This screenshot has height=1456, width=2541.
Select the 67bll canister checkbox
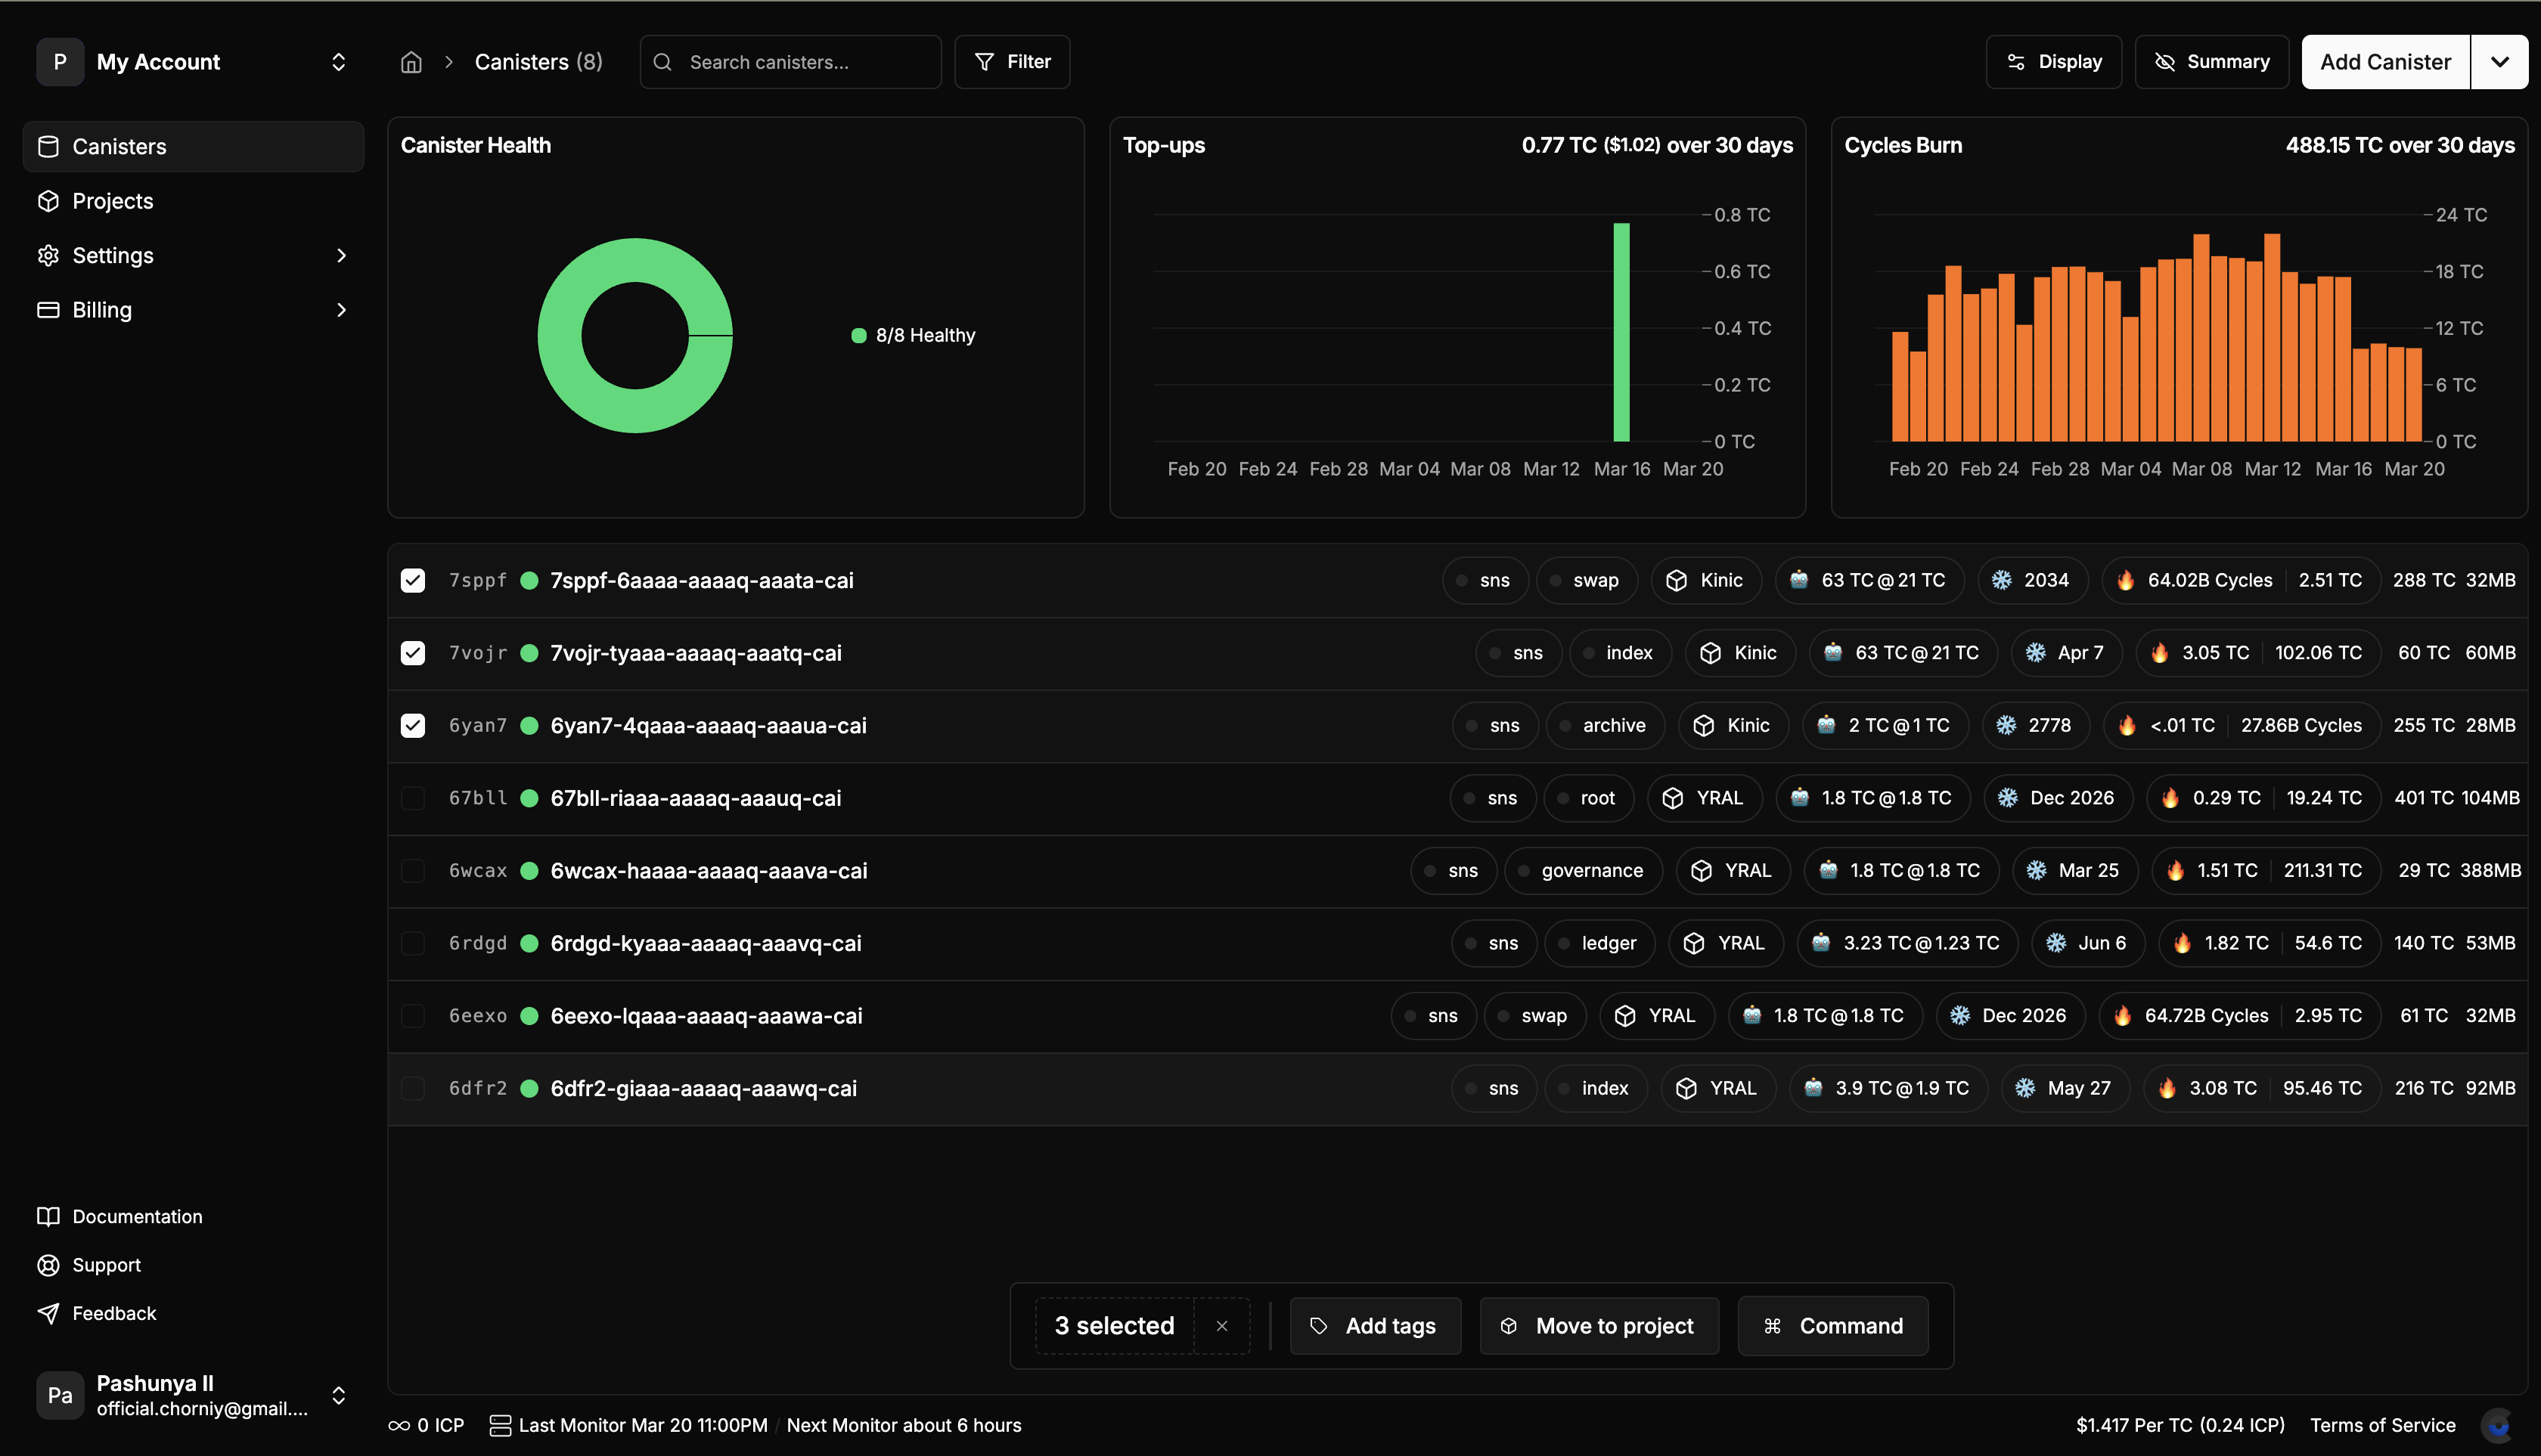413,798
